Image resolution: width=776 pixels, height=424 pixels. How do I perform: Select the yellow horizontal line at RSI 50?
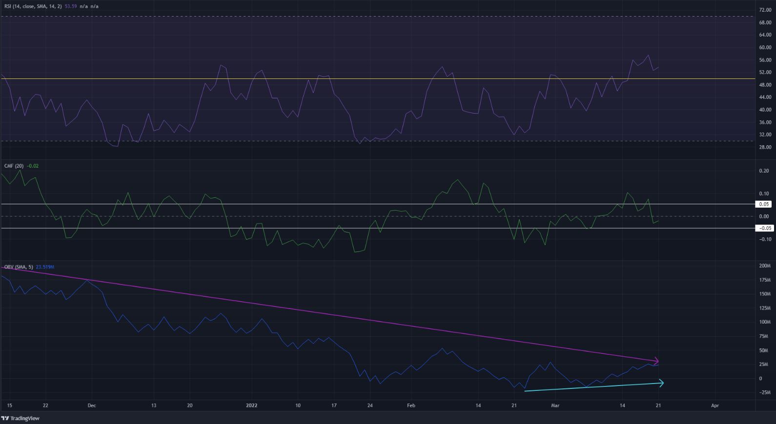click(x=377, y=78)
